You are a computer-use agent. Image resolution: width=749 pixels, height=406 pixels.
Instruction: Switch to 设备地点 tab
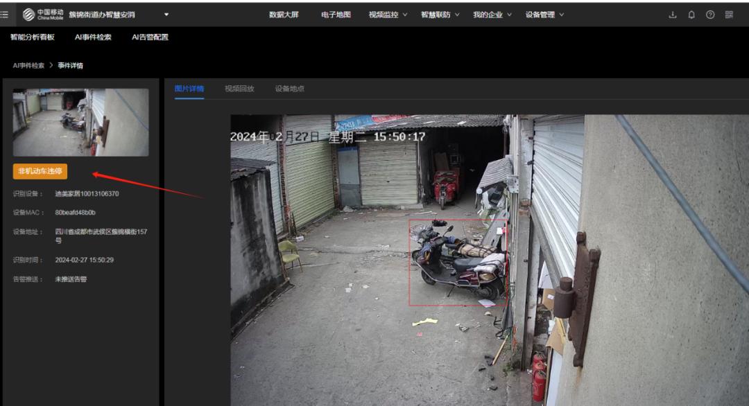(289, 89)
